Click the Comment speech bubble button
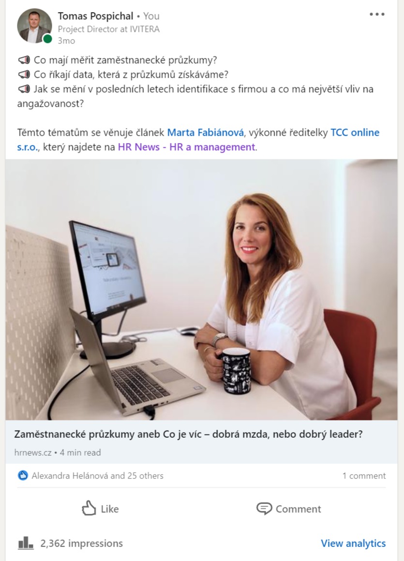Screen dimensions: 404x561 coord(289,509)
